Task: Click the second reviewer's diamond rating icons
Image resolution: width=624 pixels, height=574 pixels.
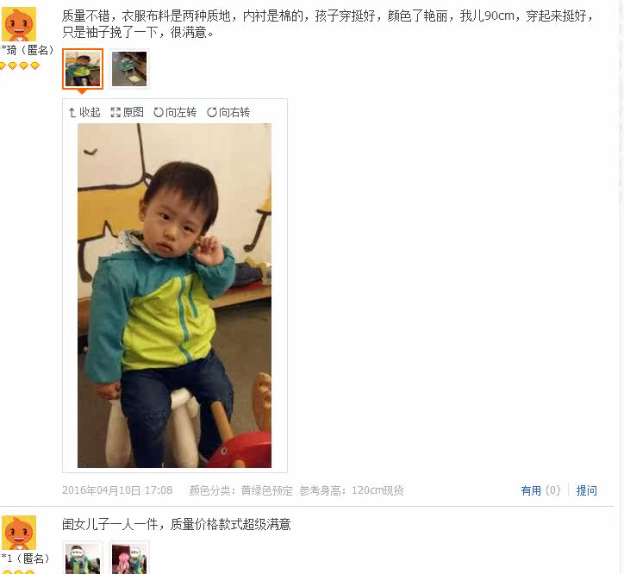Action: [18, 572]
